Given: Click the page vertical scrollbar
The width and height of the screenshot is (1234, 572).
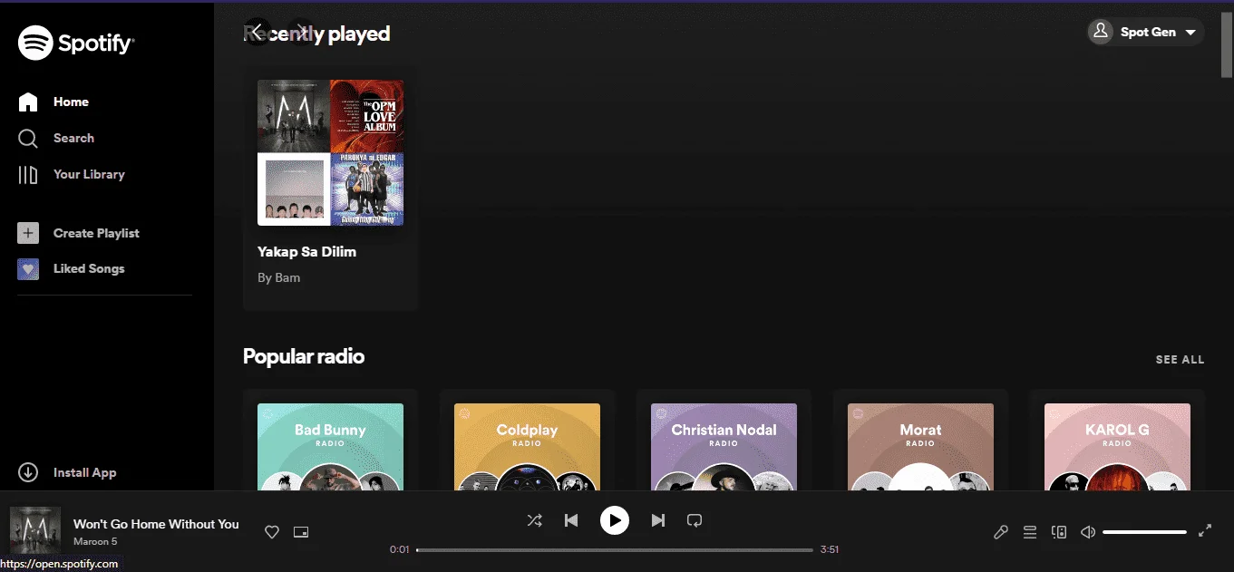Looking at the screenshot, I should 1227,47.
